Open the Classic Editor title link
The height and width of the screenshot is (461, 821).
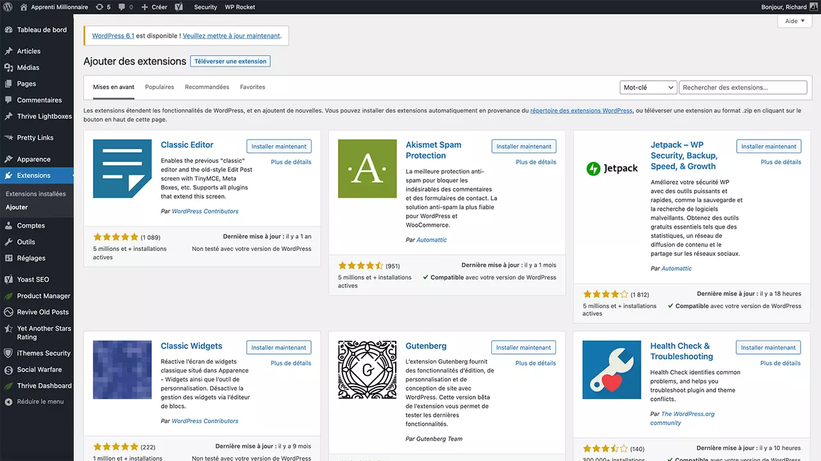pos(187,145)
